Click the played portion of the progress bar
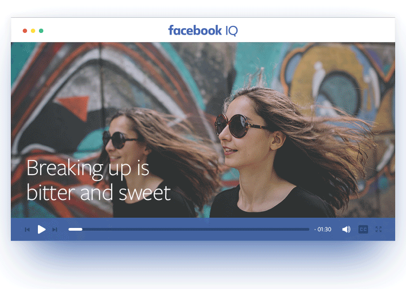Screen dimensions: 406x289 pos(75,230)
